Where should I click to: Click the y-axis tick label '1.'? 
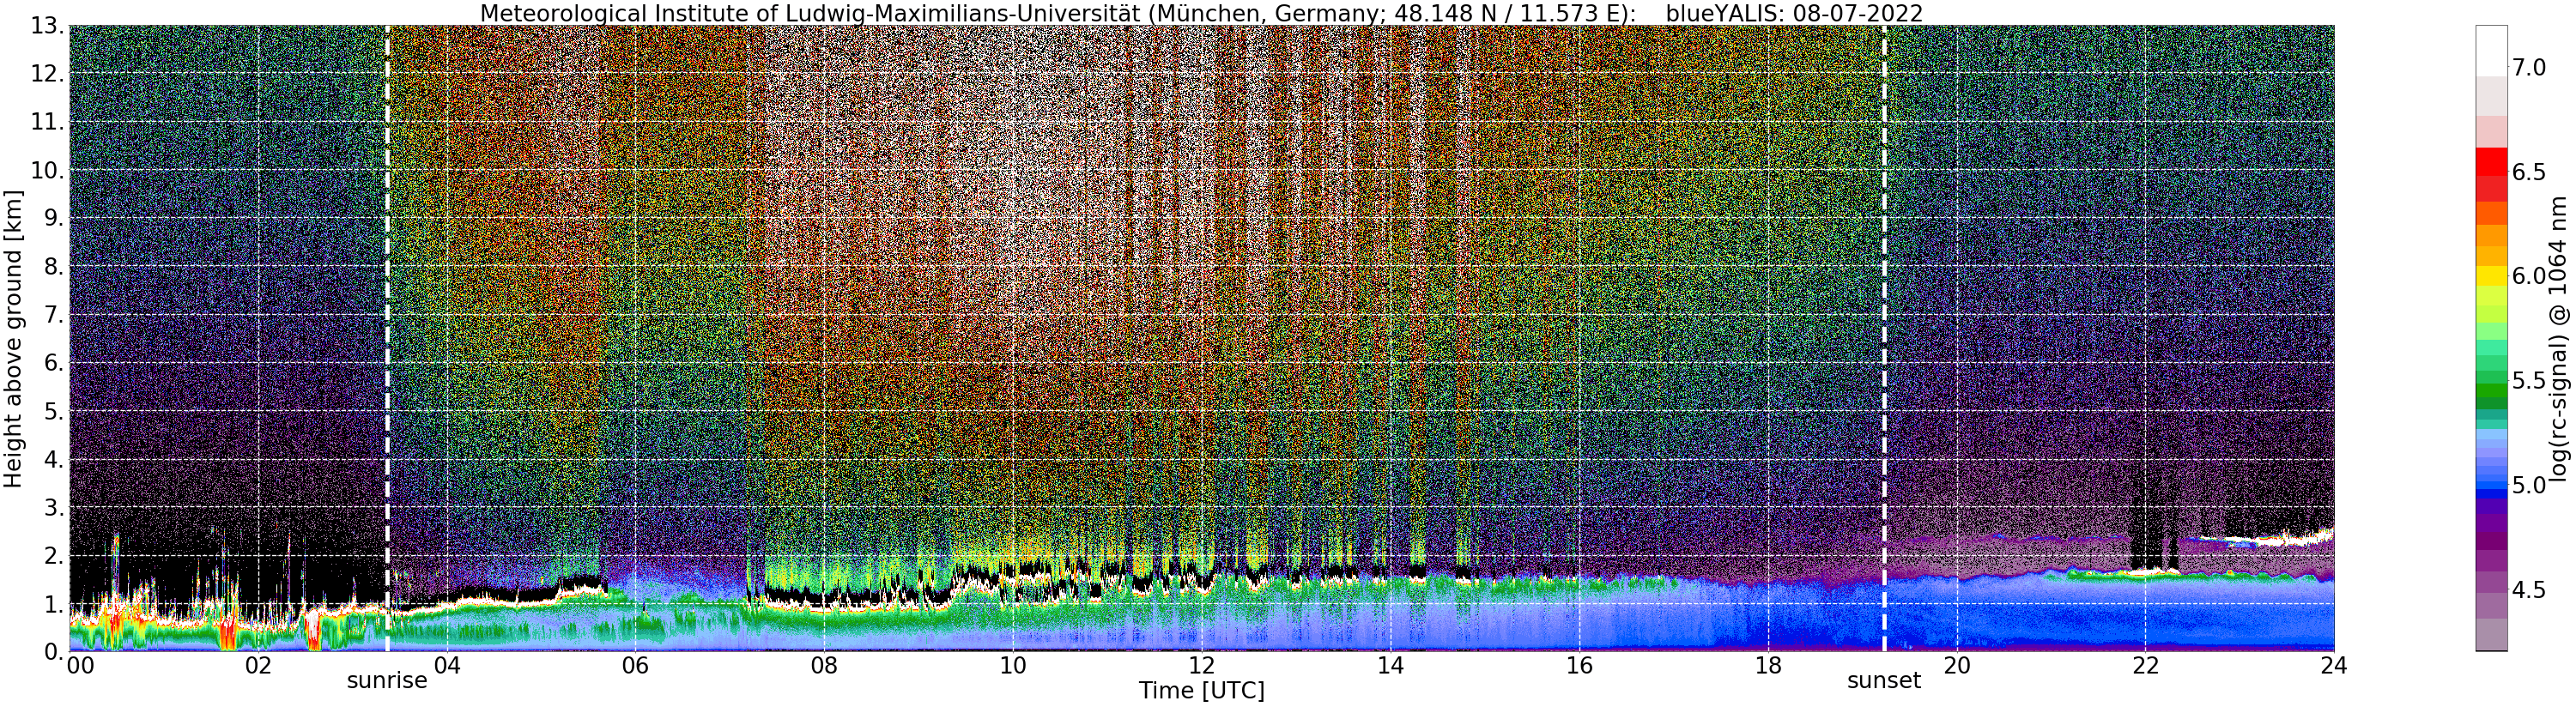tap(54, 604)
